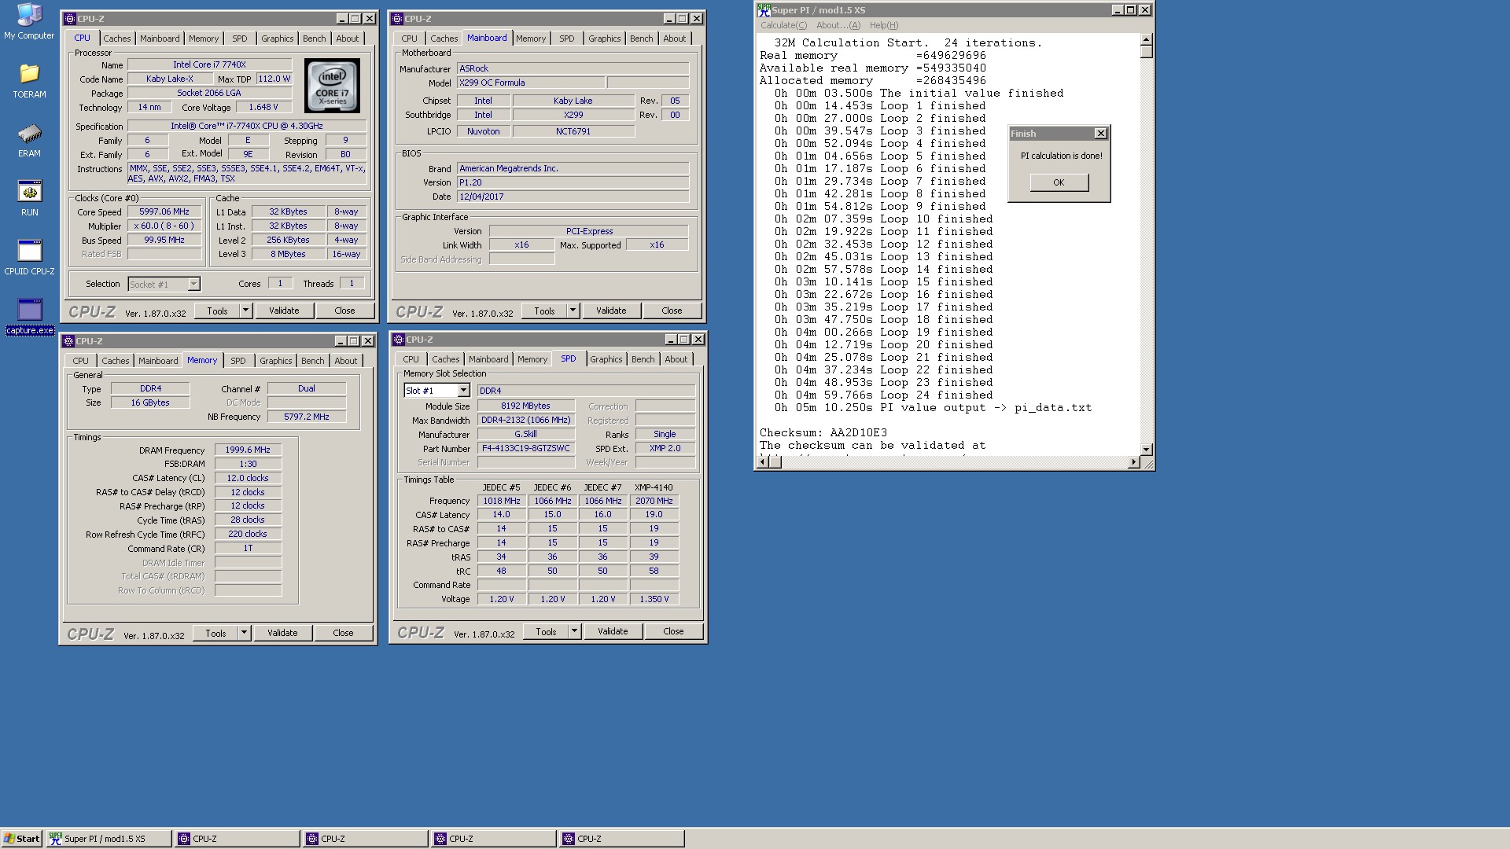The height and width of the screenshot is (849, 1510).
Task: Launch the RUN desktop shortcut
Action: pos(29,198)
